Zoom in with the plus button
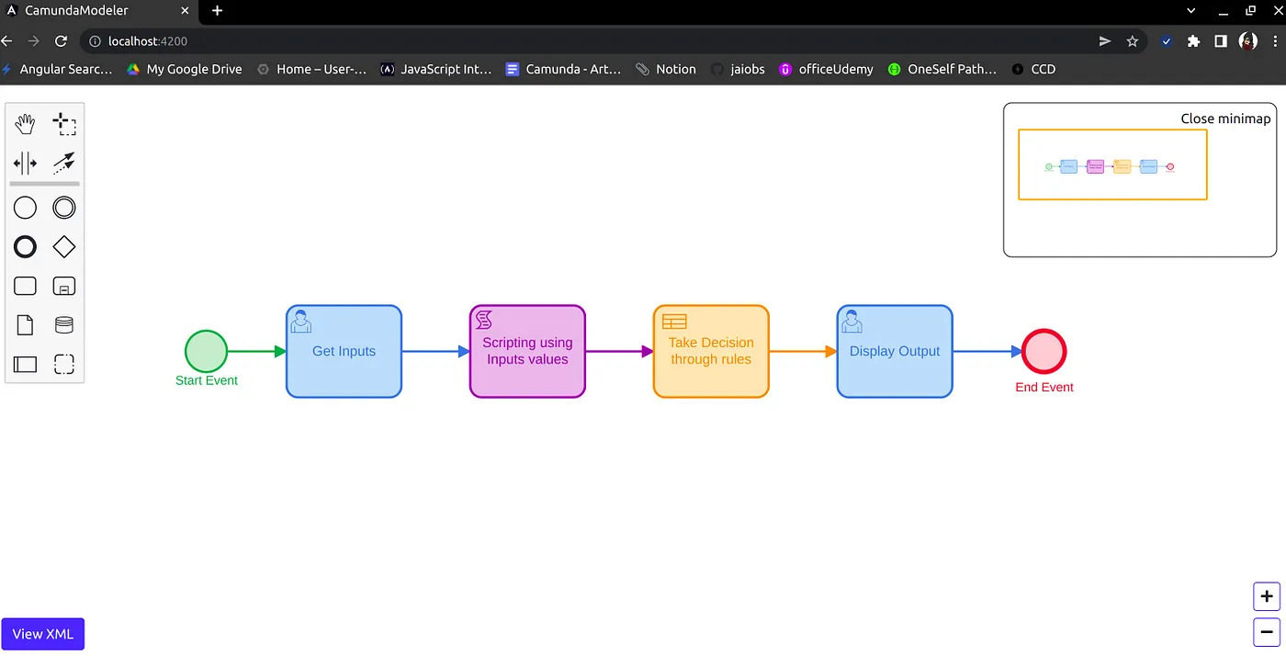This screenshot has width=1286, height=656. [x=1267, y=596]
